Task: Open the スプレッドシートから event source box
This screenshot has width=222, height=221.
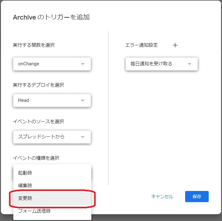Action: click(x=52, y=137)
